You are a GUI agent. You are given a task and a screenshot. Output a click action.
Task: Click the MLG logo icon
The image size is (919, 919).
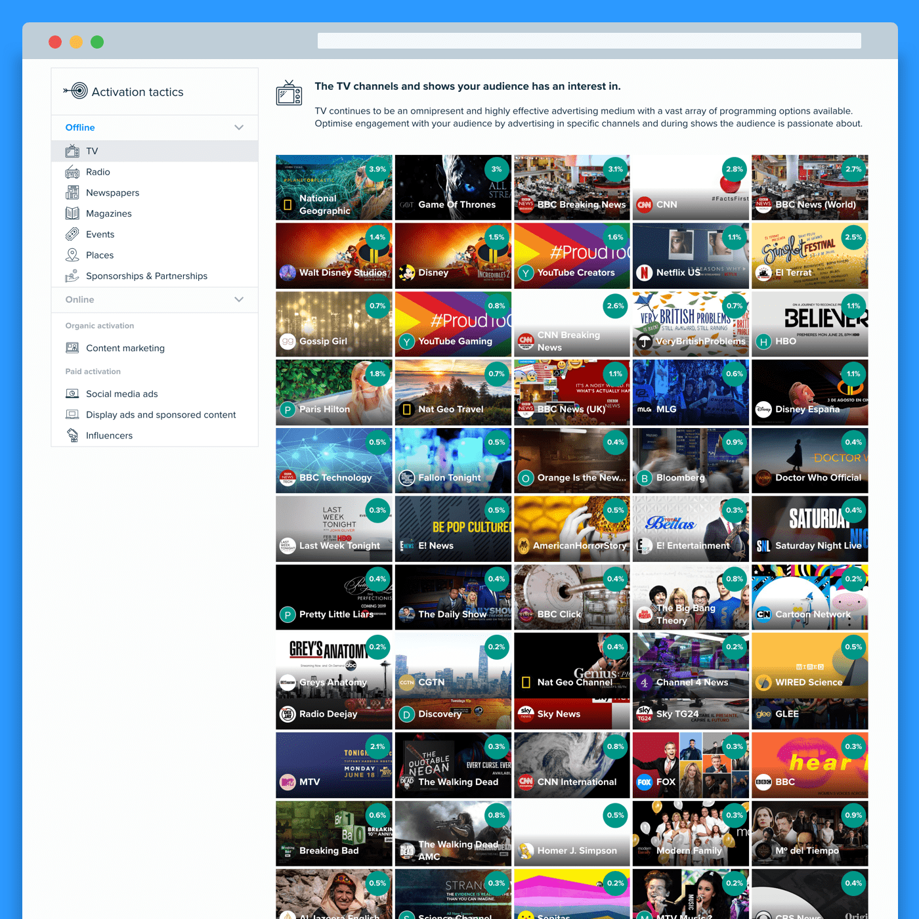pos(645,409)
